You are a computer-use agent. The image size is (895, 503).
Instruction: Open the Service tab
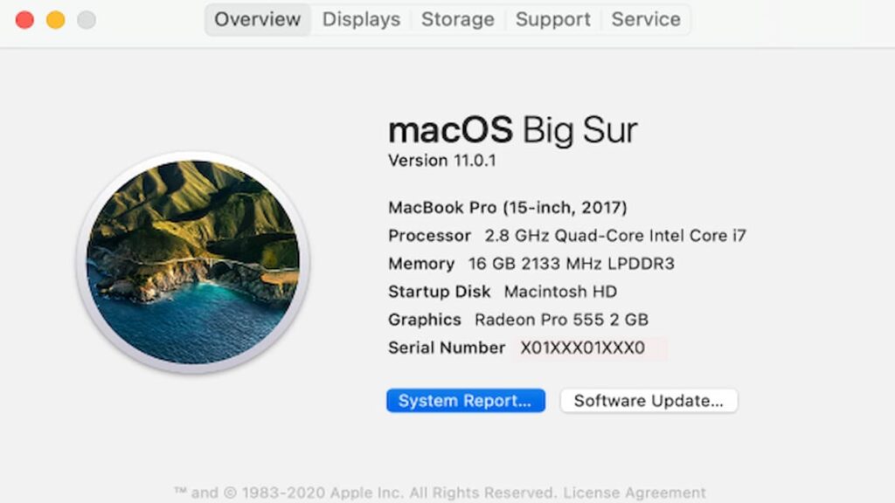coord(646,19)
